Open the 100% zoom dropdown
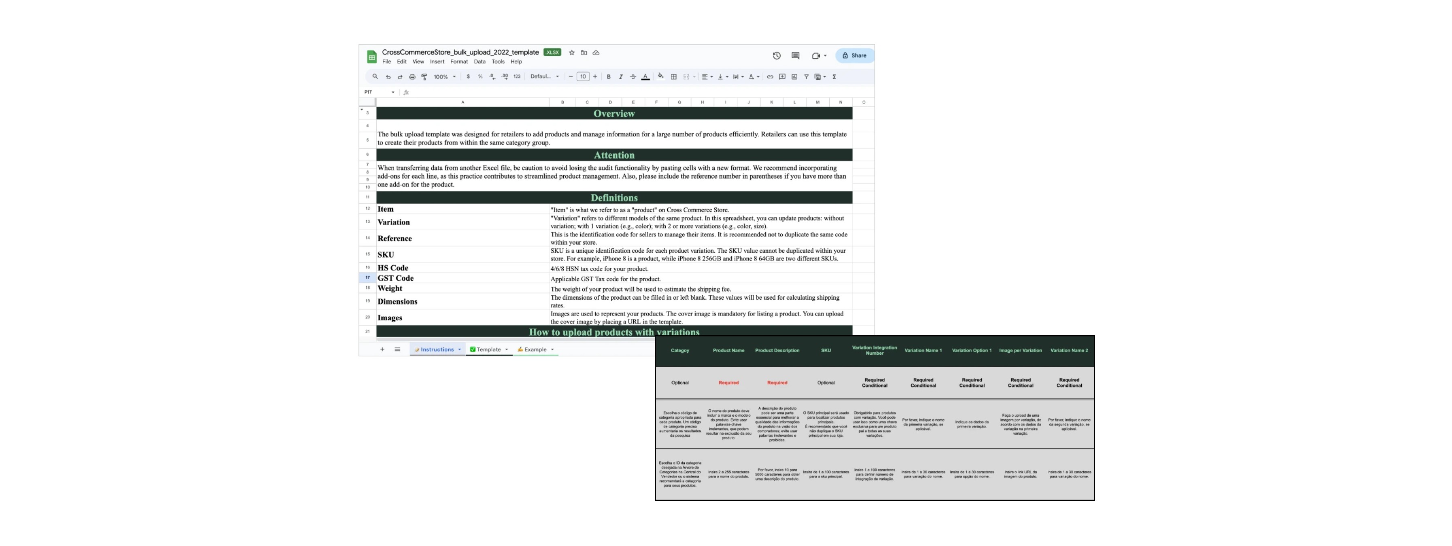Screen dimensions: 1452x546 coord(444,76)
